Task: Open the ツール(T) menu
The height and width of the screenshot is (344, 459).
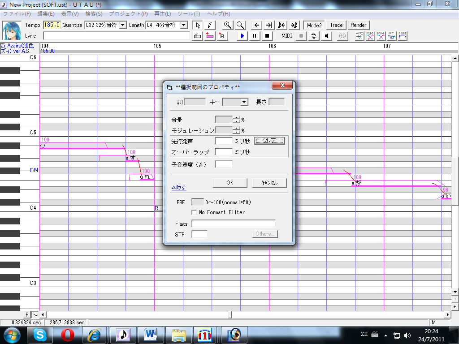Action: click(189, 14)
